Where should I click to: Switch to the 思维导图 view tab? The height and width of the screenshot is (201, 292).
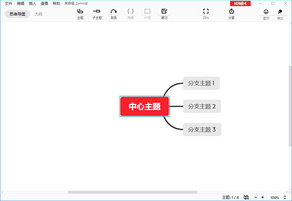click(18, 14)
